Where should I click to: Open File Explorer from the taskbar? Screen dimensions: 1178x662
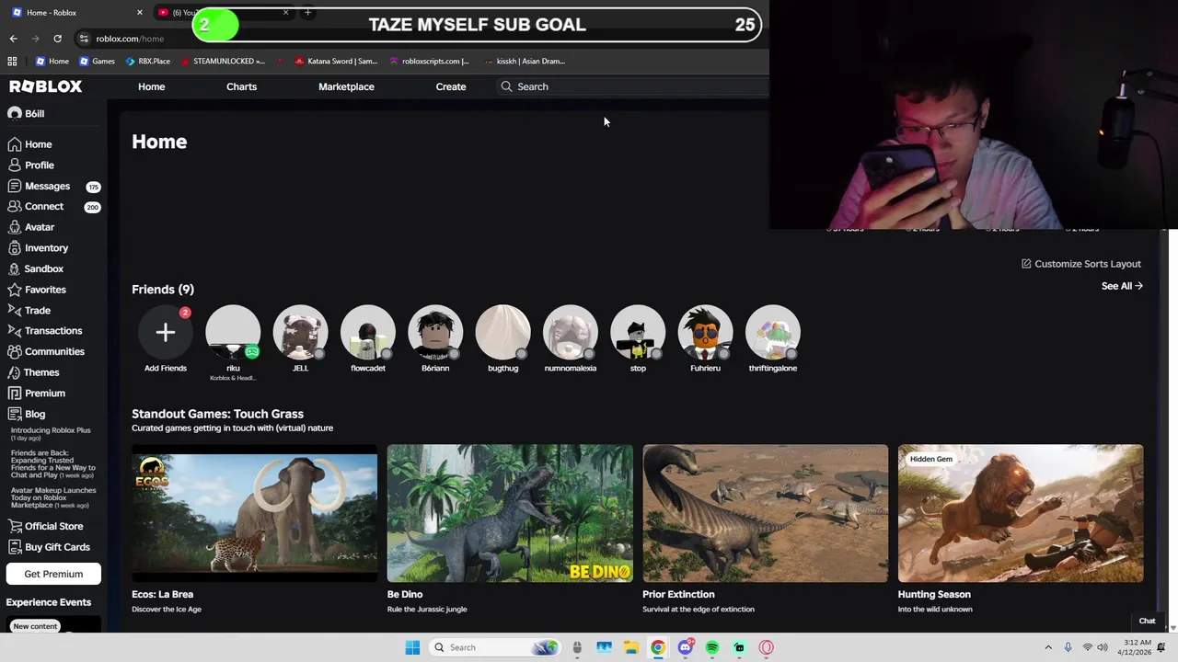[x=631, y=647]
